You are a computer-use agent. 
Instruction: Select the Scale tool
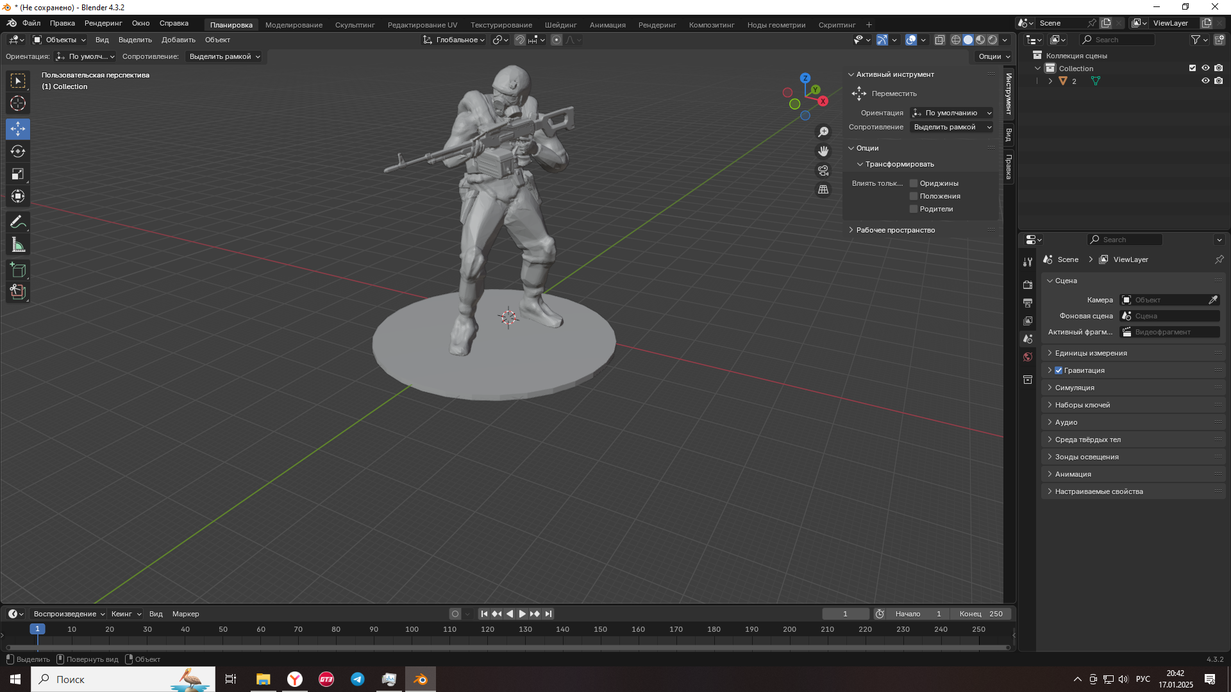pyautogui.click(x=18, y=174)
